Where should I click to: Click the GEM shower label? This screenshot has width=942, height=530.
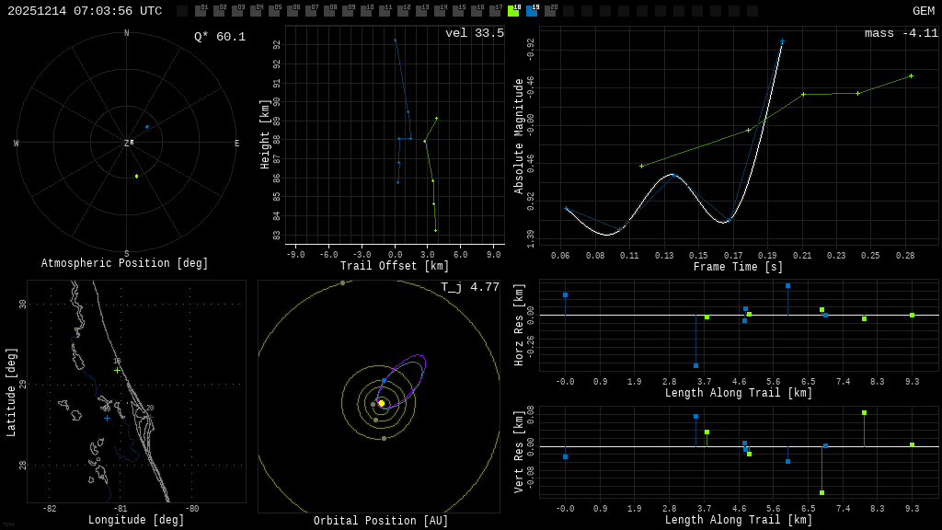coord(924,11)
